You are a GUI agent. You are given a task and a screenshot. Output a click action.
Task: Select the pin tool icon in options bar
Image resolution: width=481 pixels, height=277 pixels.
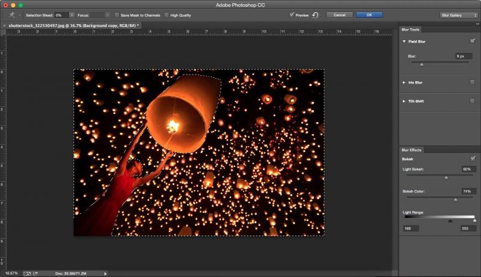[x=11, y=14]
